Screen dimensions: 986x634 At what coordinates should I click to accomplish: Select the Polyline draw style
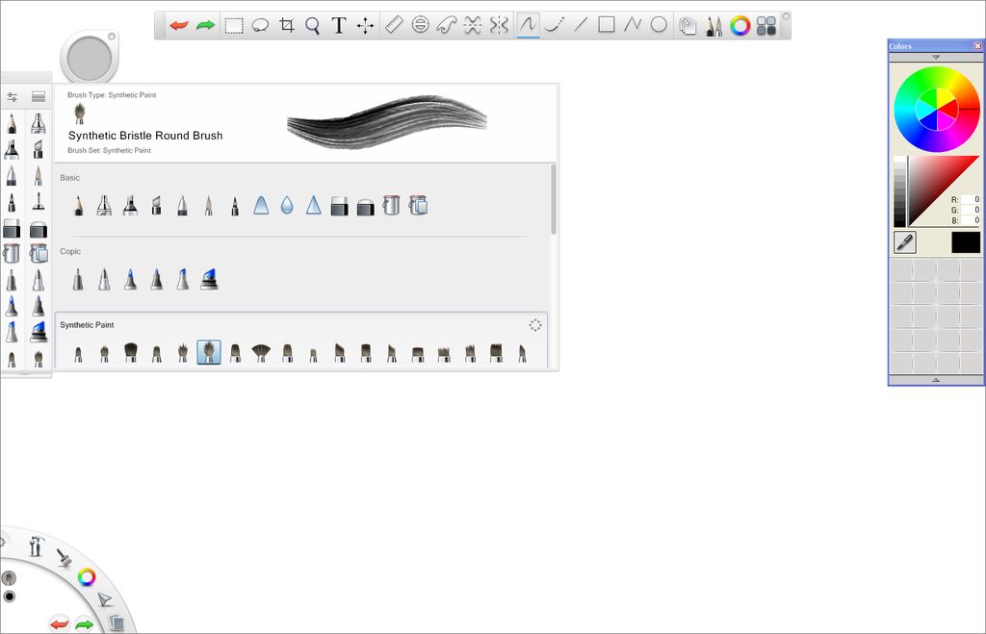633,25
